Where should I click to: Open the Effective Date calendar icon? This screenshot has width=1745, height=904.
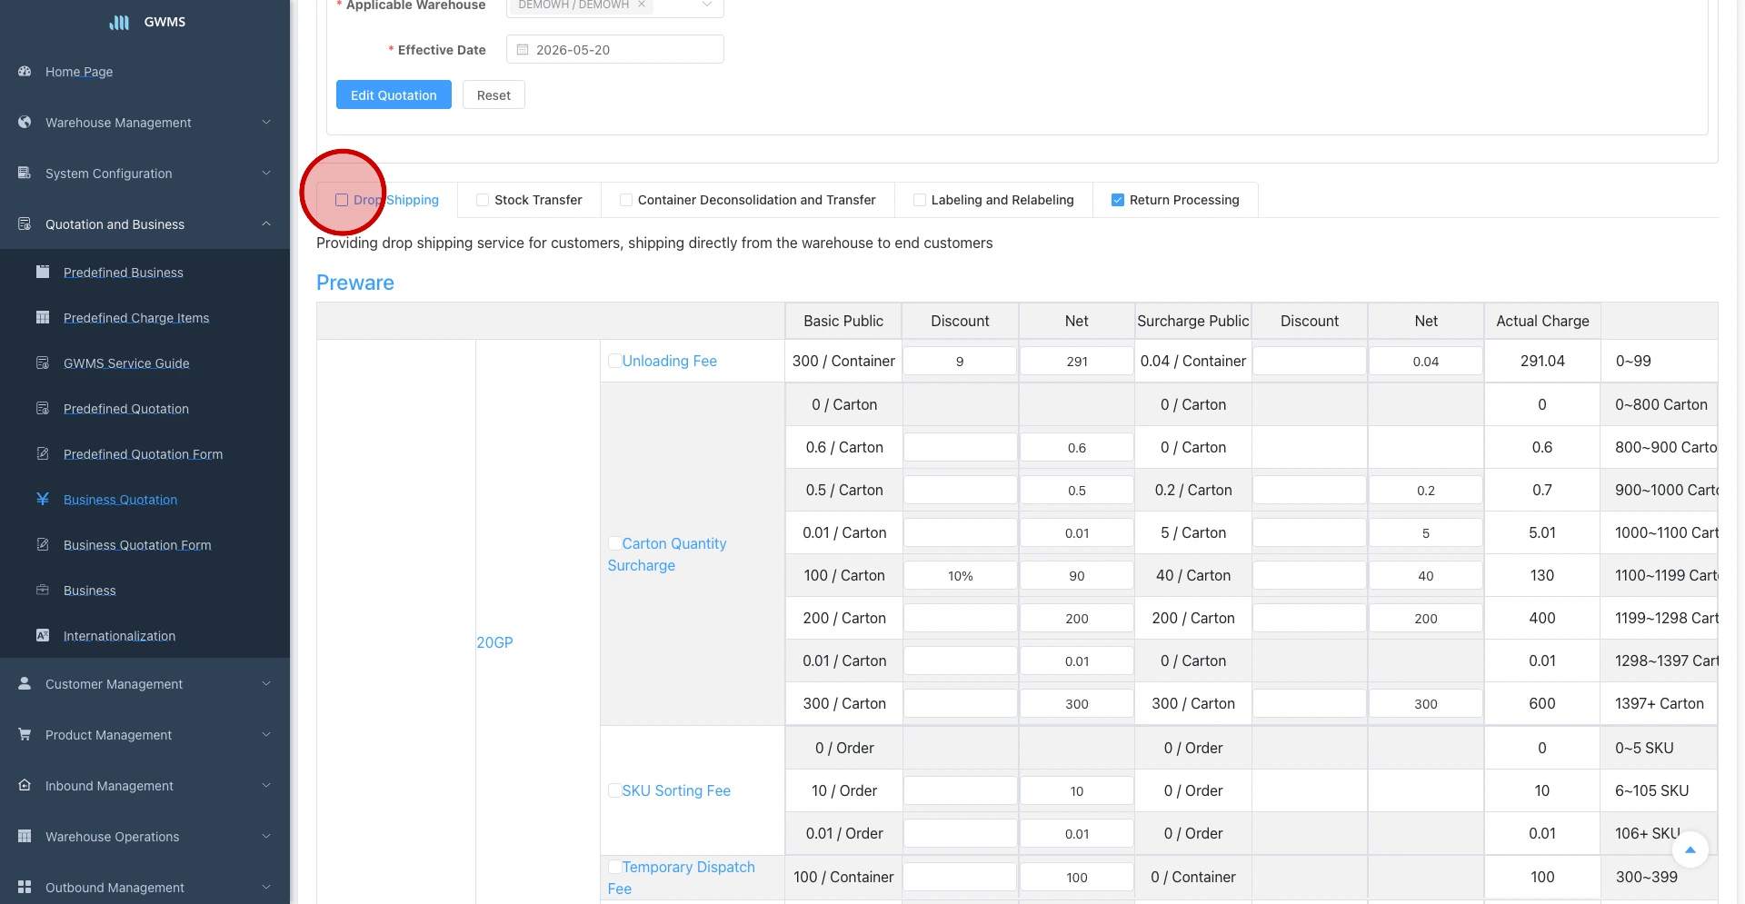523,49
